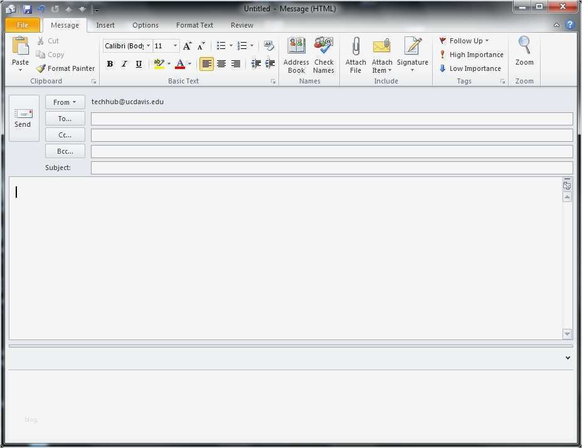Attach File with the paperclip icon
Screen dimensions: 582x448
tap(356, 46)
